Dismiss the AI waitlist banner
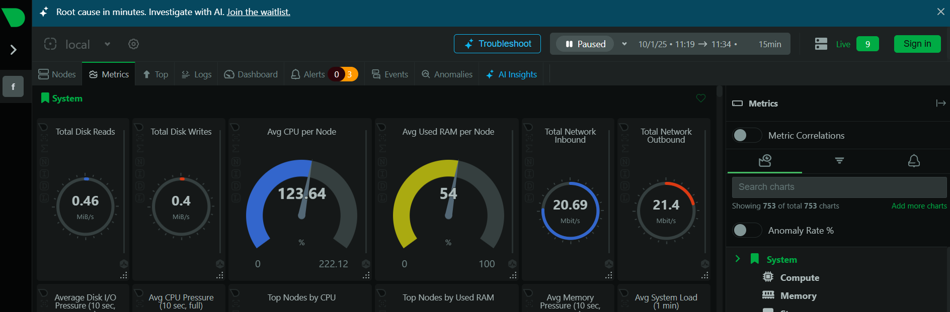The height and width of the screenshot is (312, 950). [940, 12]
